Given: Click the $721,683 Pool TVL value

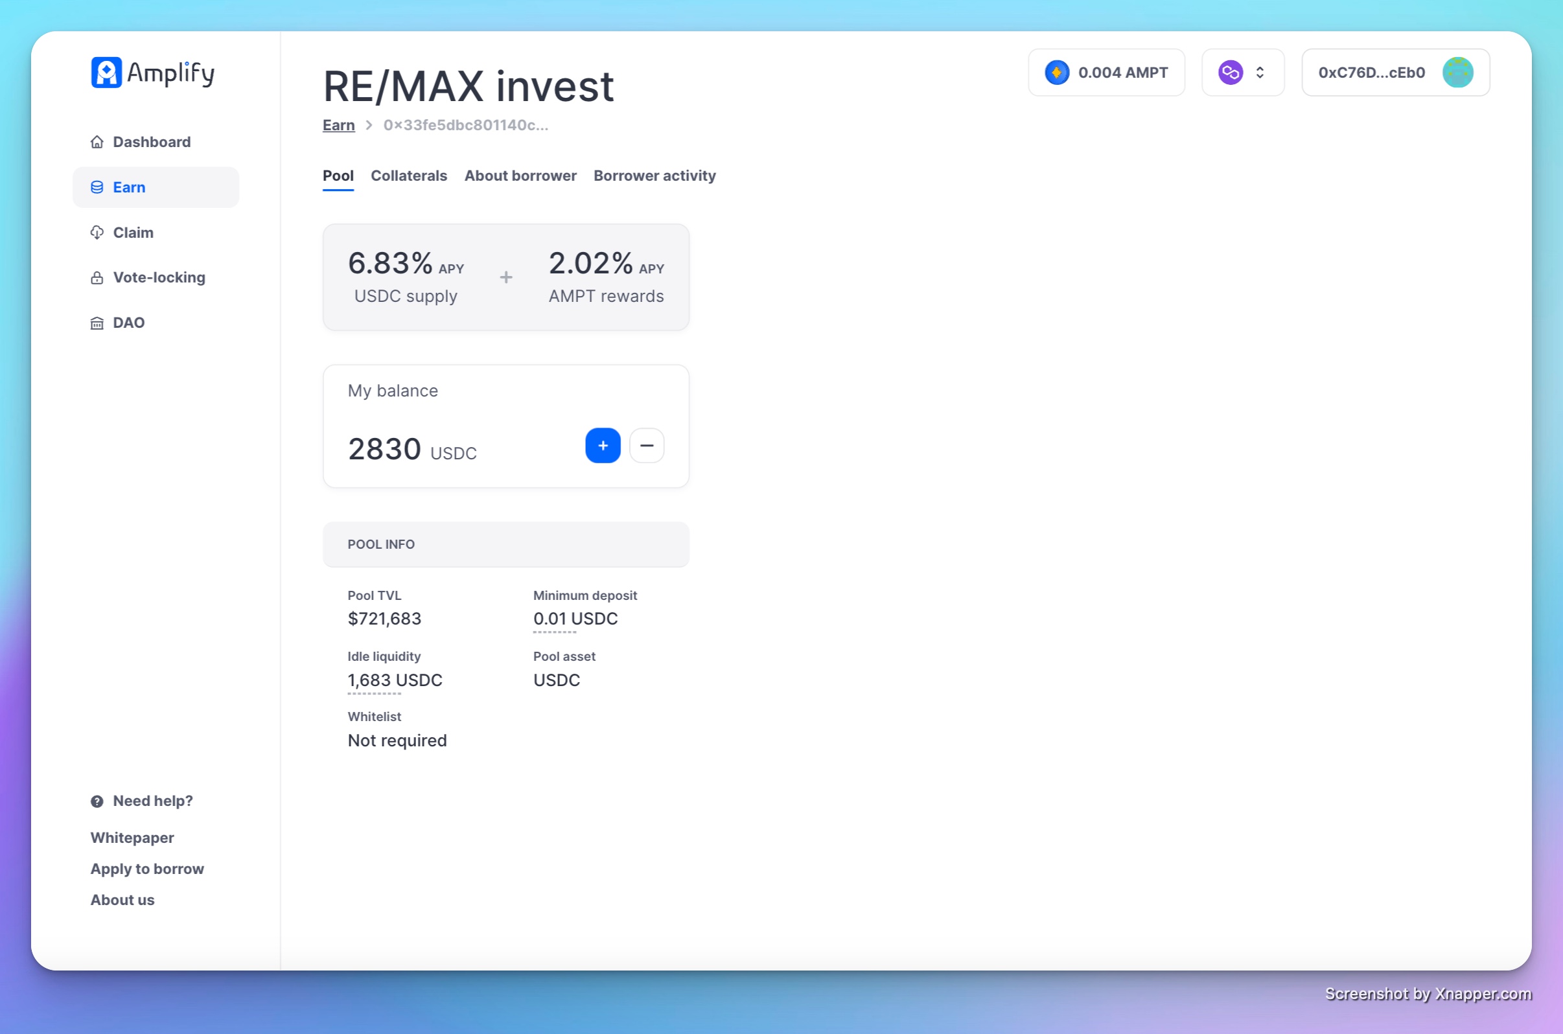Looking at the screenshot, I should (384, 619).
